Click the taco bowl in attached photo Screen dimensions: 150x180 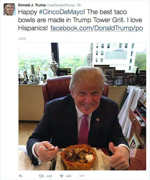tap(78, 157)
